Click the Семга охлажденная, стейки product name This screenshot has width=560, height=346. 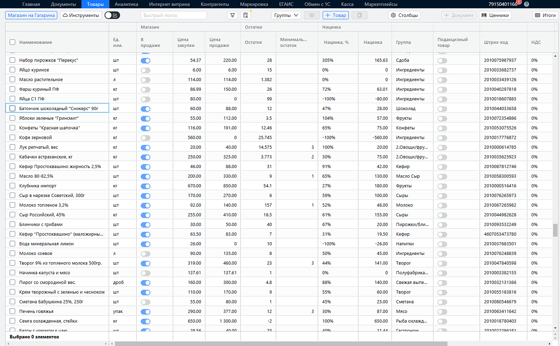click(x=48, y=321)
